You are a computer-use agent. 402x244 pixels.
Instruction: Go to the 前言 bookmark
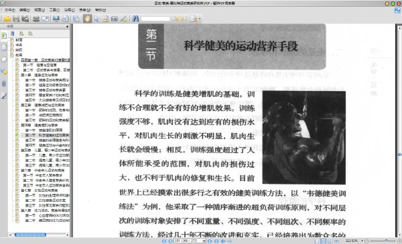click(19, 55)
